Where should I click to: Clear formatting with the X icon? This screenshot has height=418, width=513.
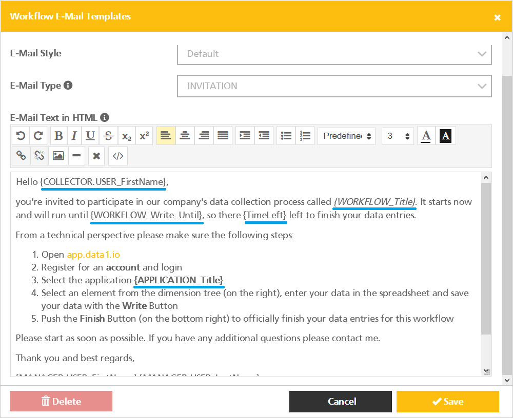pos(96,156)
